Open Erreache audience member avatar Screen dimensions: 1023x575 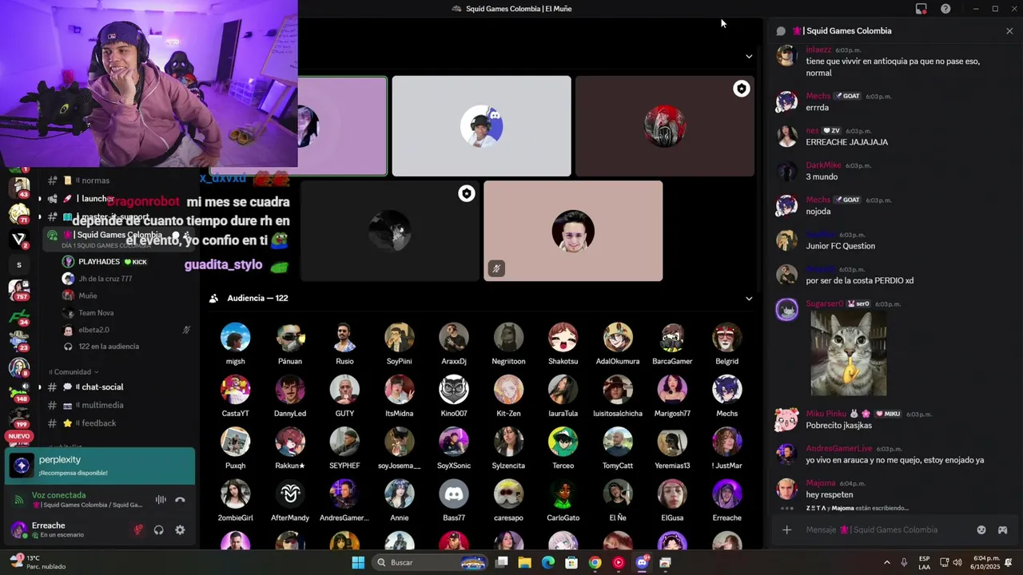pos(726,494)
